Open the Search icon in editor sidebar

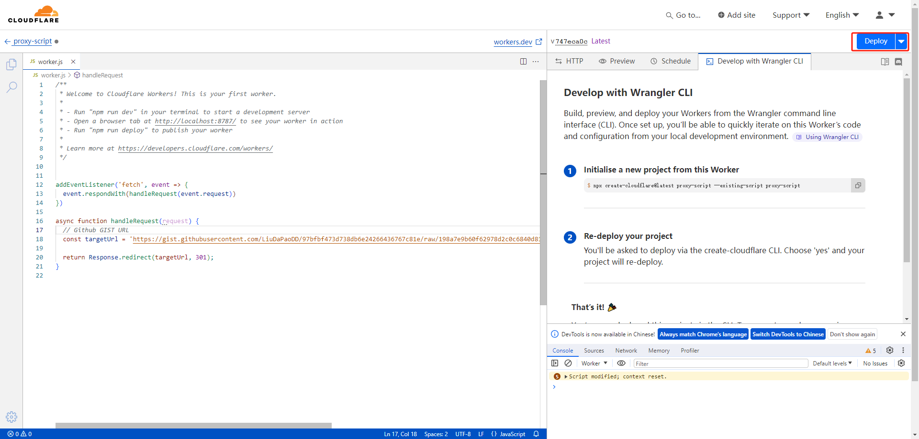coord(11,87)
